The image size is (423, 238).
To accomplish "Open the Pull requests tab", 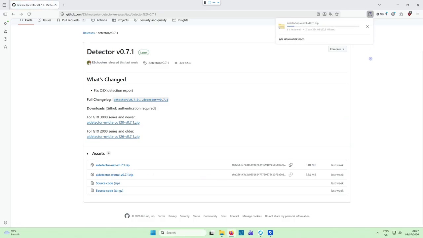I will pyautogui.click(x=71, y=20).
